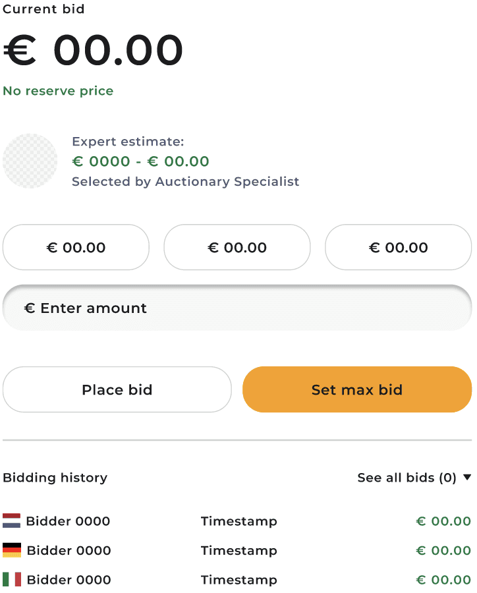The height and width of the screenshot is (593, 477).
Task: Select the first quick bid amount button
Action: 76,248
